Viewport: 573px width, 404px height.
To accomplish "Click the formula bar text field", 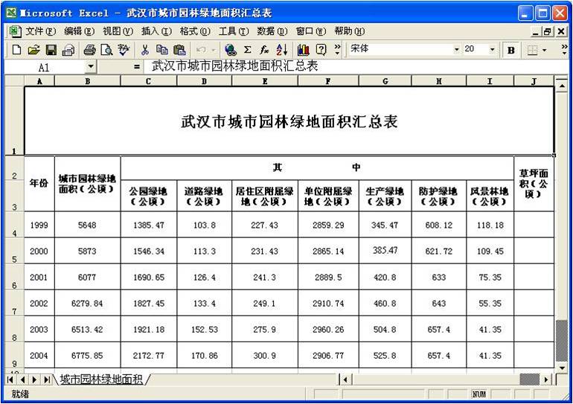I will click(350, 66).
